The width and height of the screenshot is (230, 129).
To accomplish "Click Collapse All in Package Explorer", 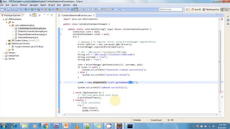I will click(30, 15).
